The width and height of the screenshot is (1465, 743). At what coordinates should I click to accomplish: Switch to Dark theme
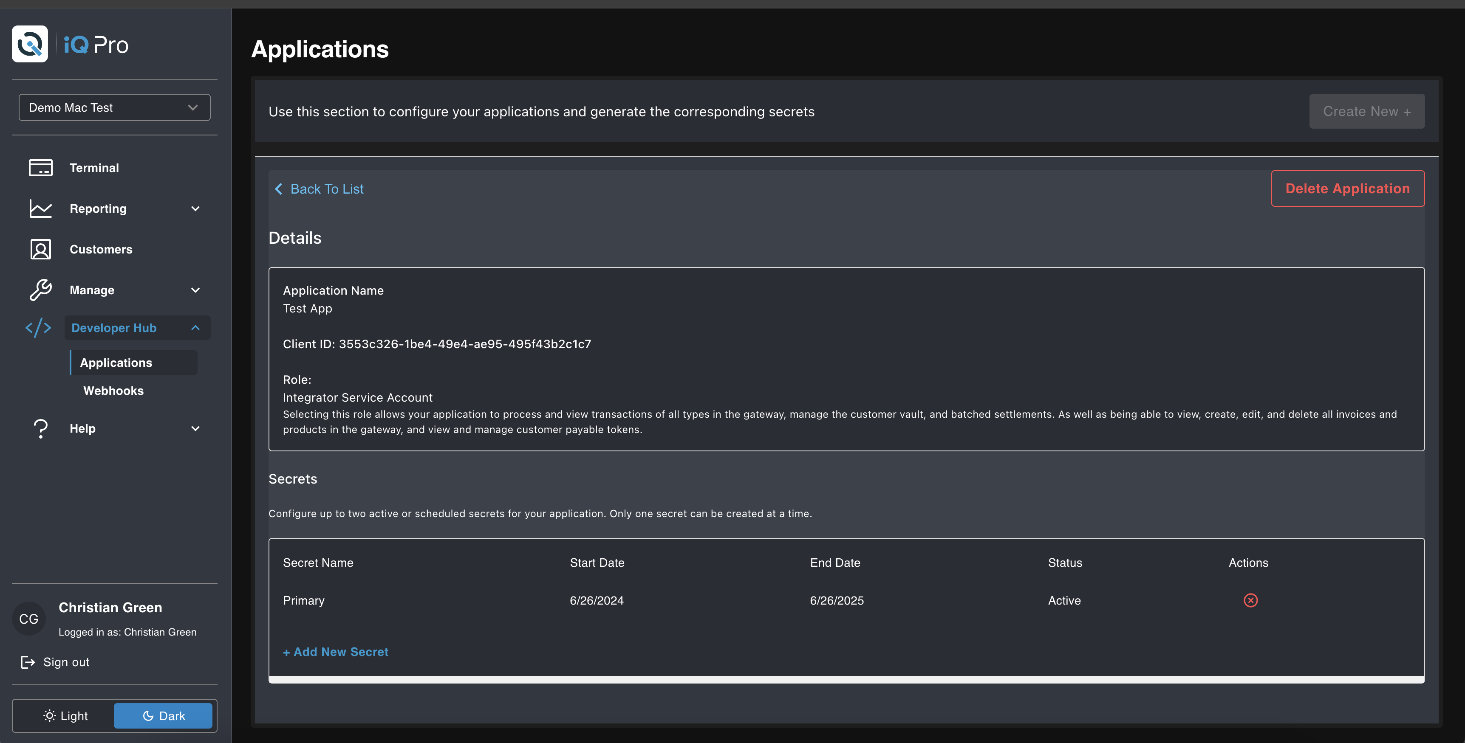tap(163, 716)
